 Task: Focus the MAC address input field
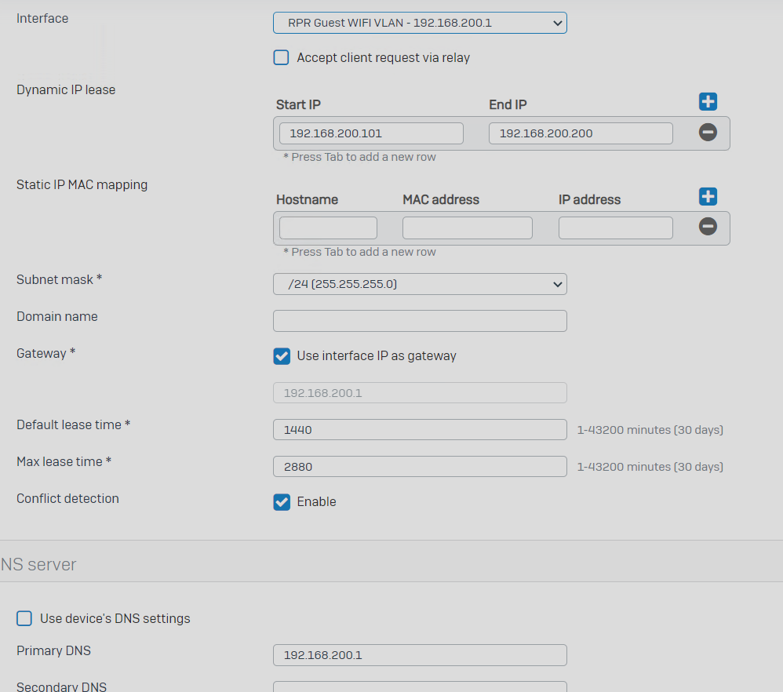coord(468,228)
